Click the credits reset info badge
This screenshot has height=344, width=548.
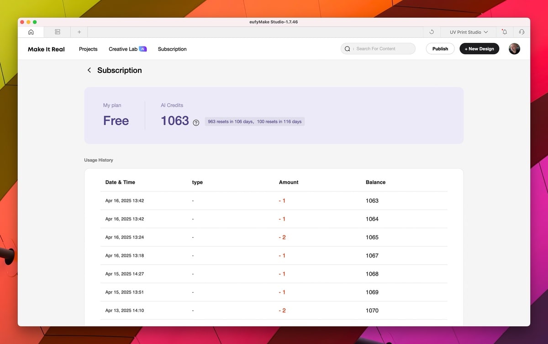coord(255,122)
